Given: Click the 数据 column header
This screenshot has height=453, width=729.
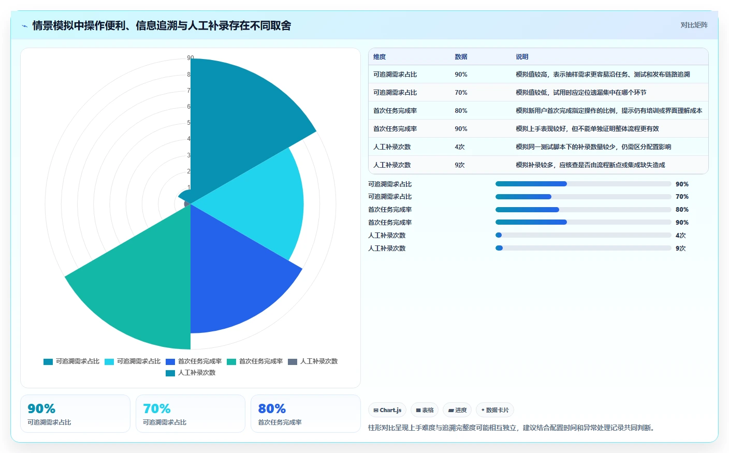Looking at the screenshot, I should (461, 57).
